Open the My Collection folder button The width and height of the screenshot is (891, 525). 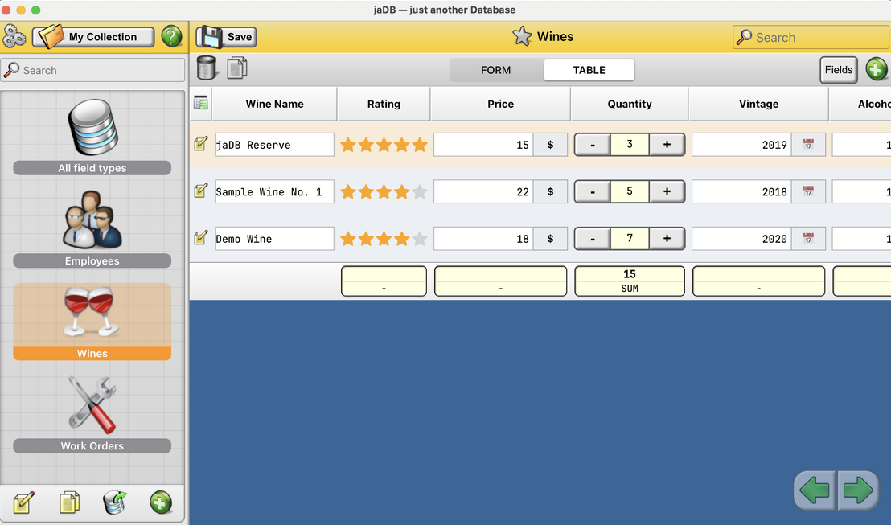pyautogui.click(x=93, y=37)
